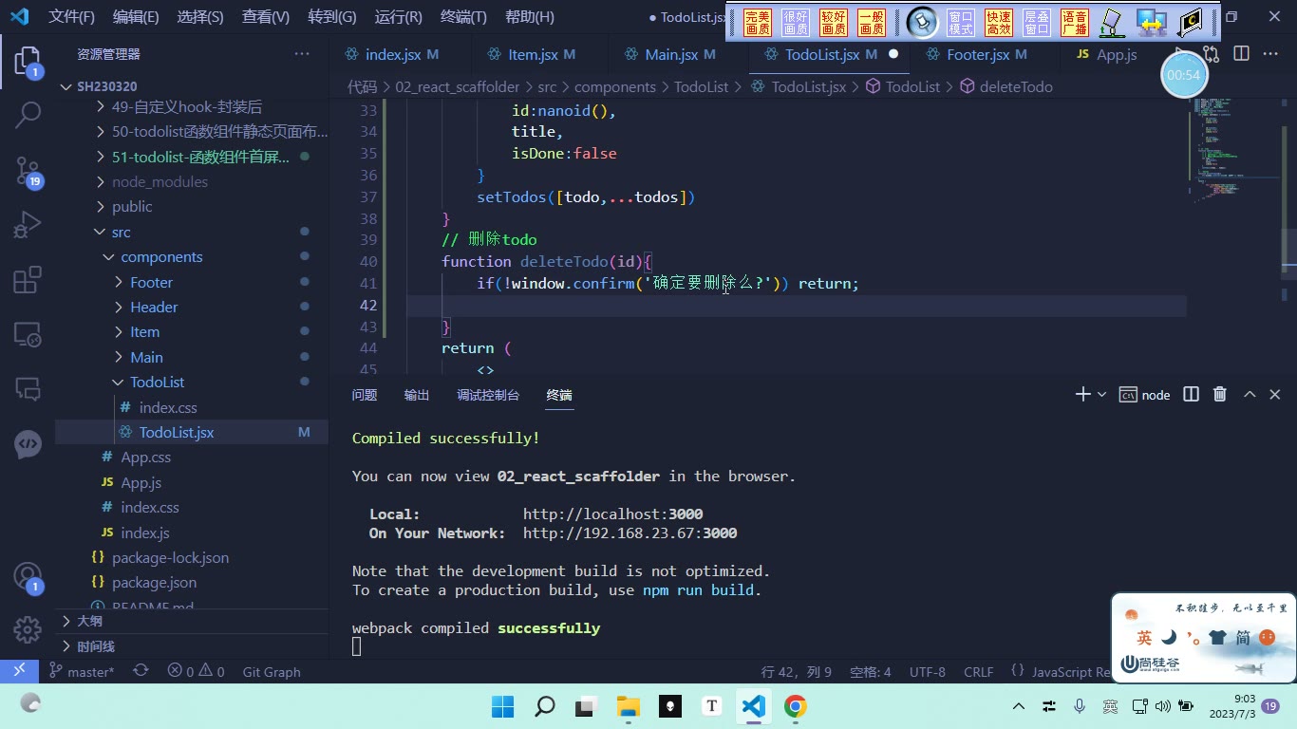Open the Extensions view icon
The image size is (1297, 729).
28,280
